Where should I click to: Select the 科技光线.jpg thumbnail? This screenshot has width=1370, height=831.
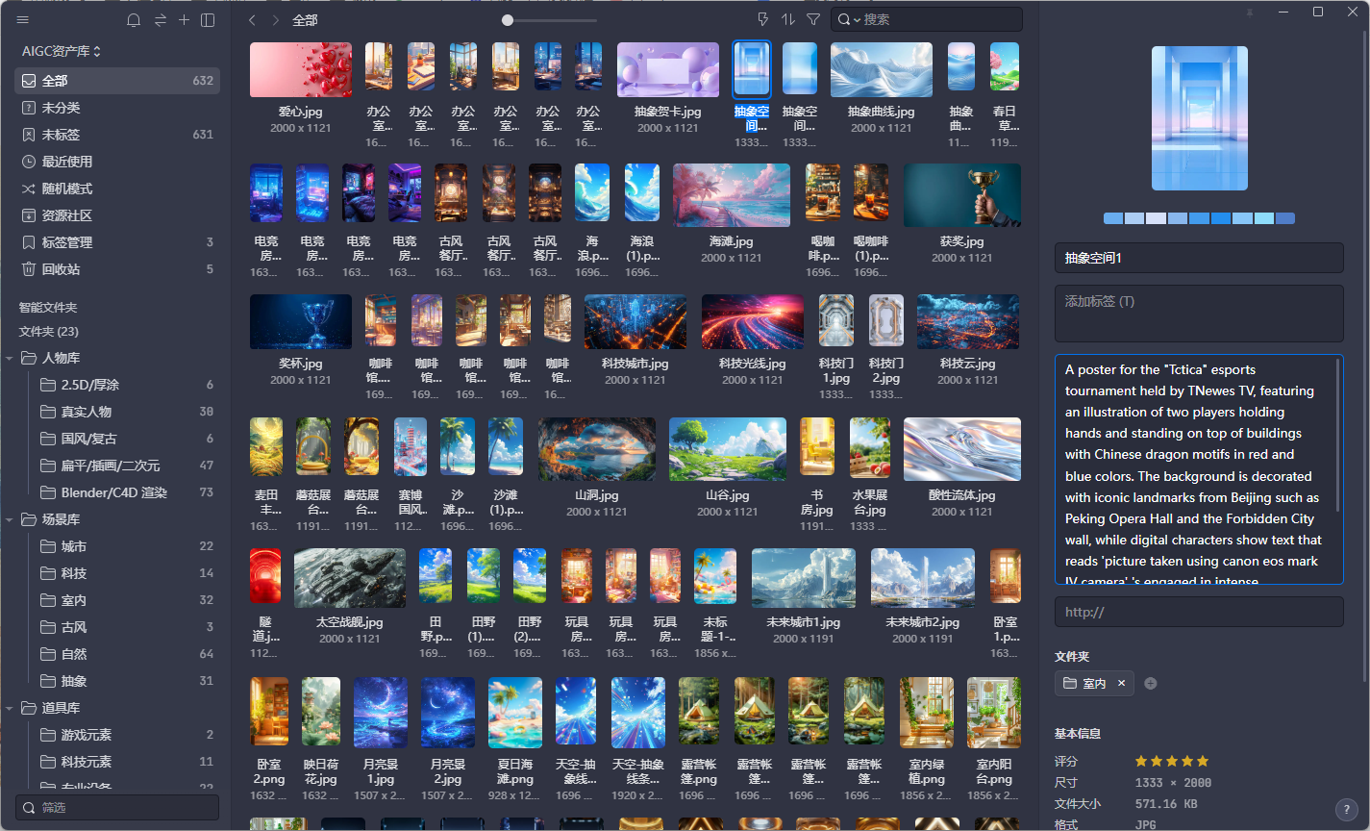(753, 321)
